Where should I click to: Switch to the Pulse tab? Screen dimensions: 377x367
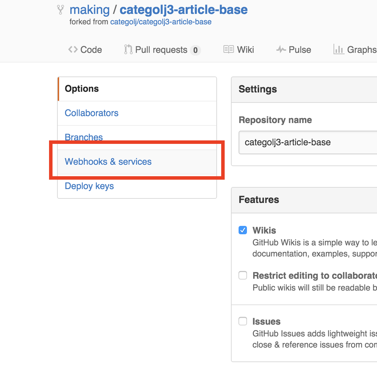point(299,50)
